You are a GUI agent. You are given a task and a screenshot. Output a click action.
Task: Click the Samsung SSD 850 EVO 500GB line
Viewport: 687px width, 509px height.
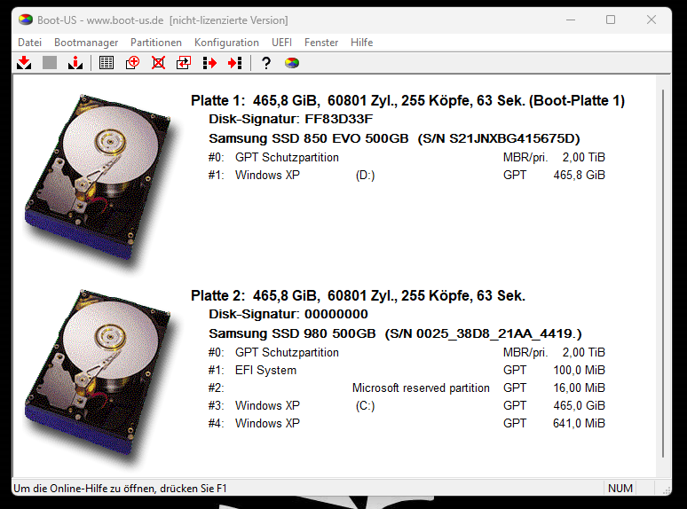click(x=394, y=138)
